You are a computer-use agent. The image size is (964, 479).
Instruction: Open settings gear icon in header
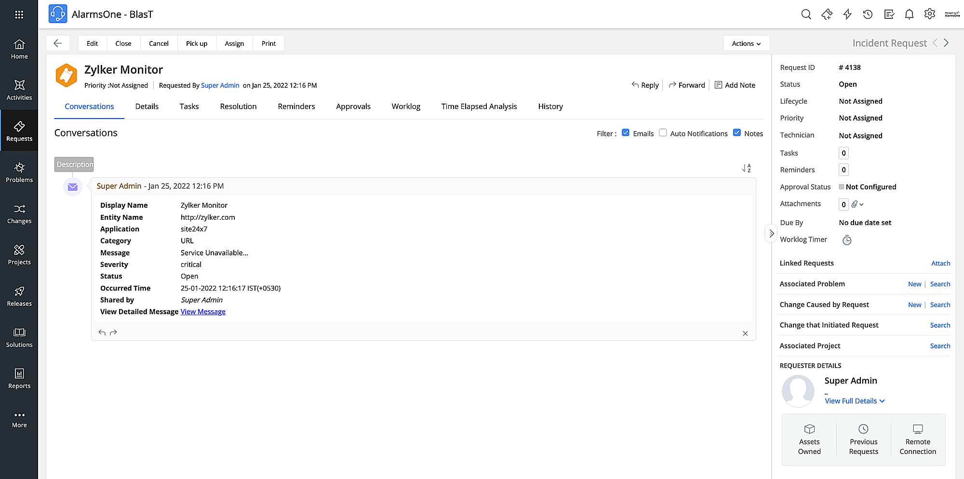click(x=930, y=14)
